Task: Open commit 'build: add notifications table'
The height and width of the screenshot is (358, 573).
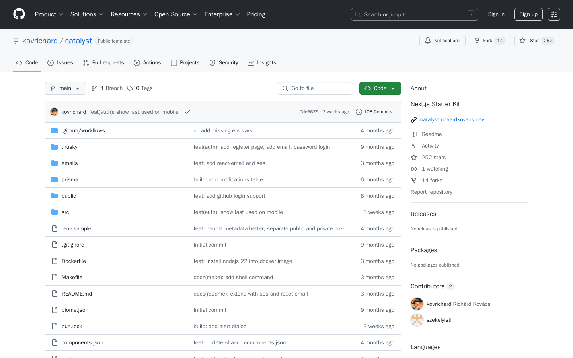Action: 228,180
